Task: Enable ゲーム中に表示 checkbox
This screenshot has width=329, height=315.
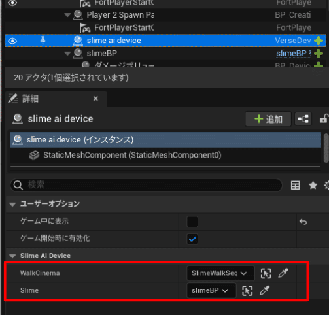Action: pos(192,222)
